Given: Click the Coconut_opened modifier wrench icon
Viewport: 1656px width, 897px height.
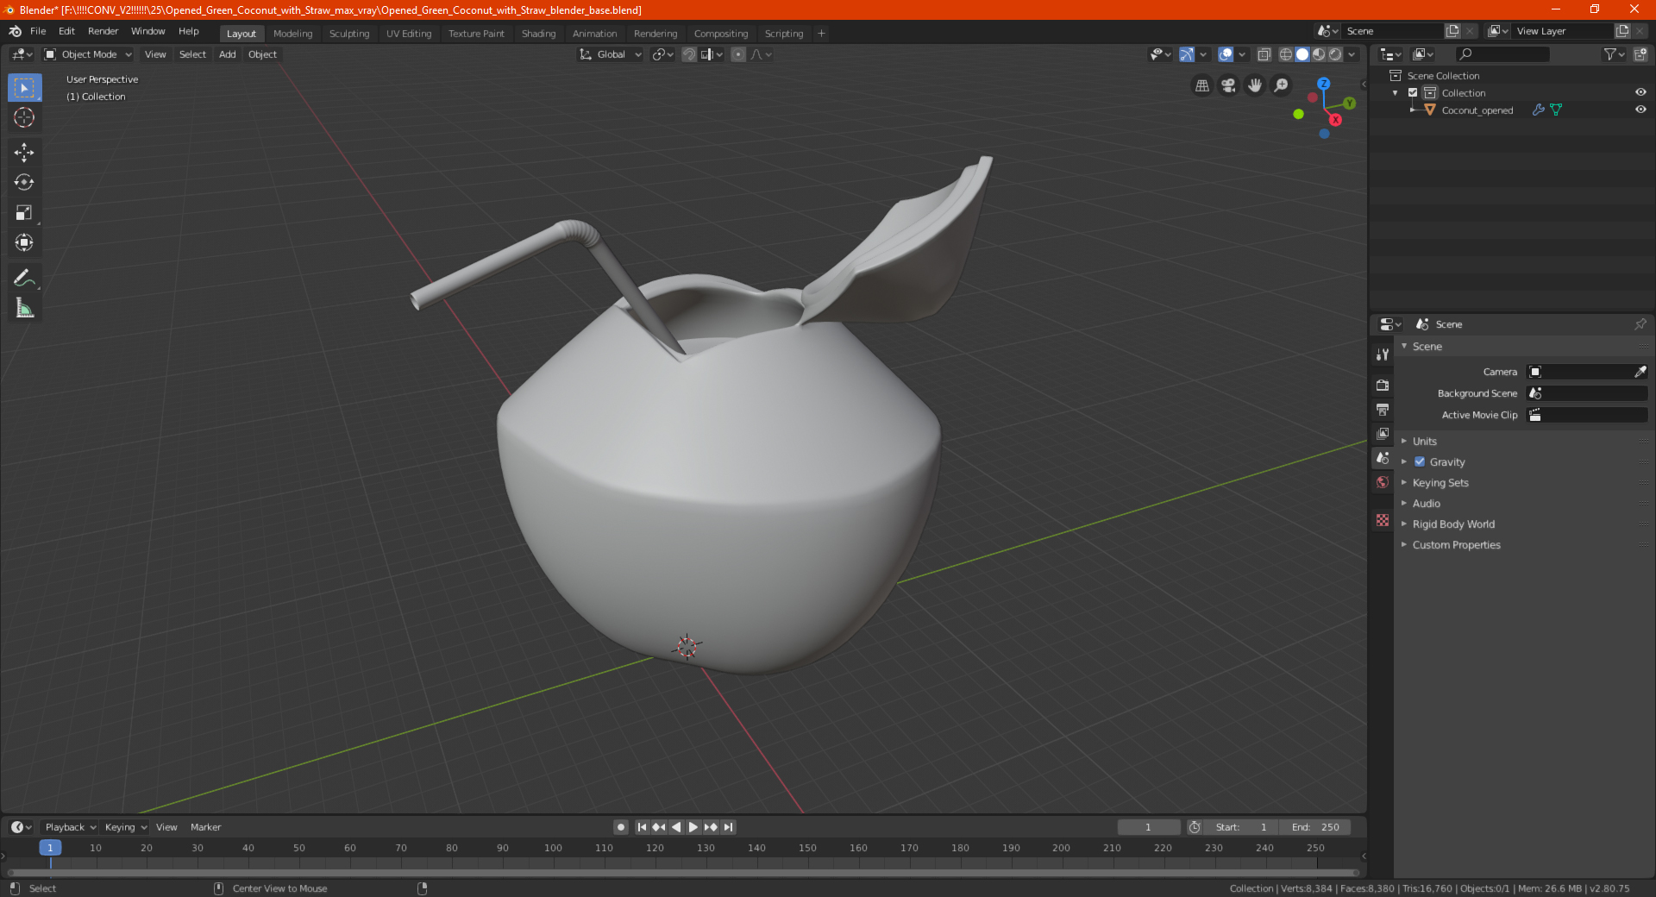Looking at the screenshot, I should [1538, 110].
